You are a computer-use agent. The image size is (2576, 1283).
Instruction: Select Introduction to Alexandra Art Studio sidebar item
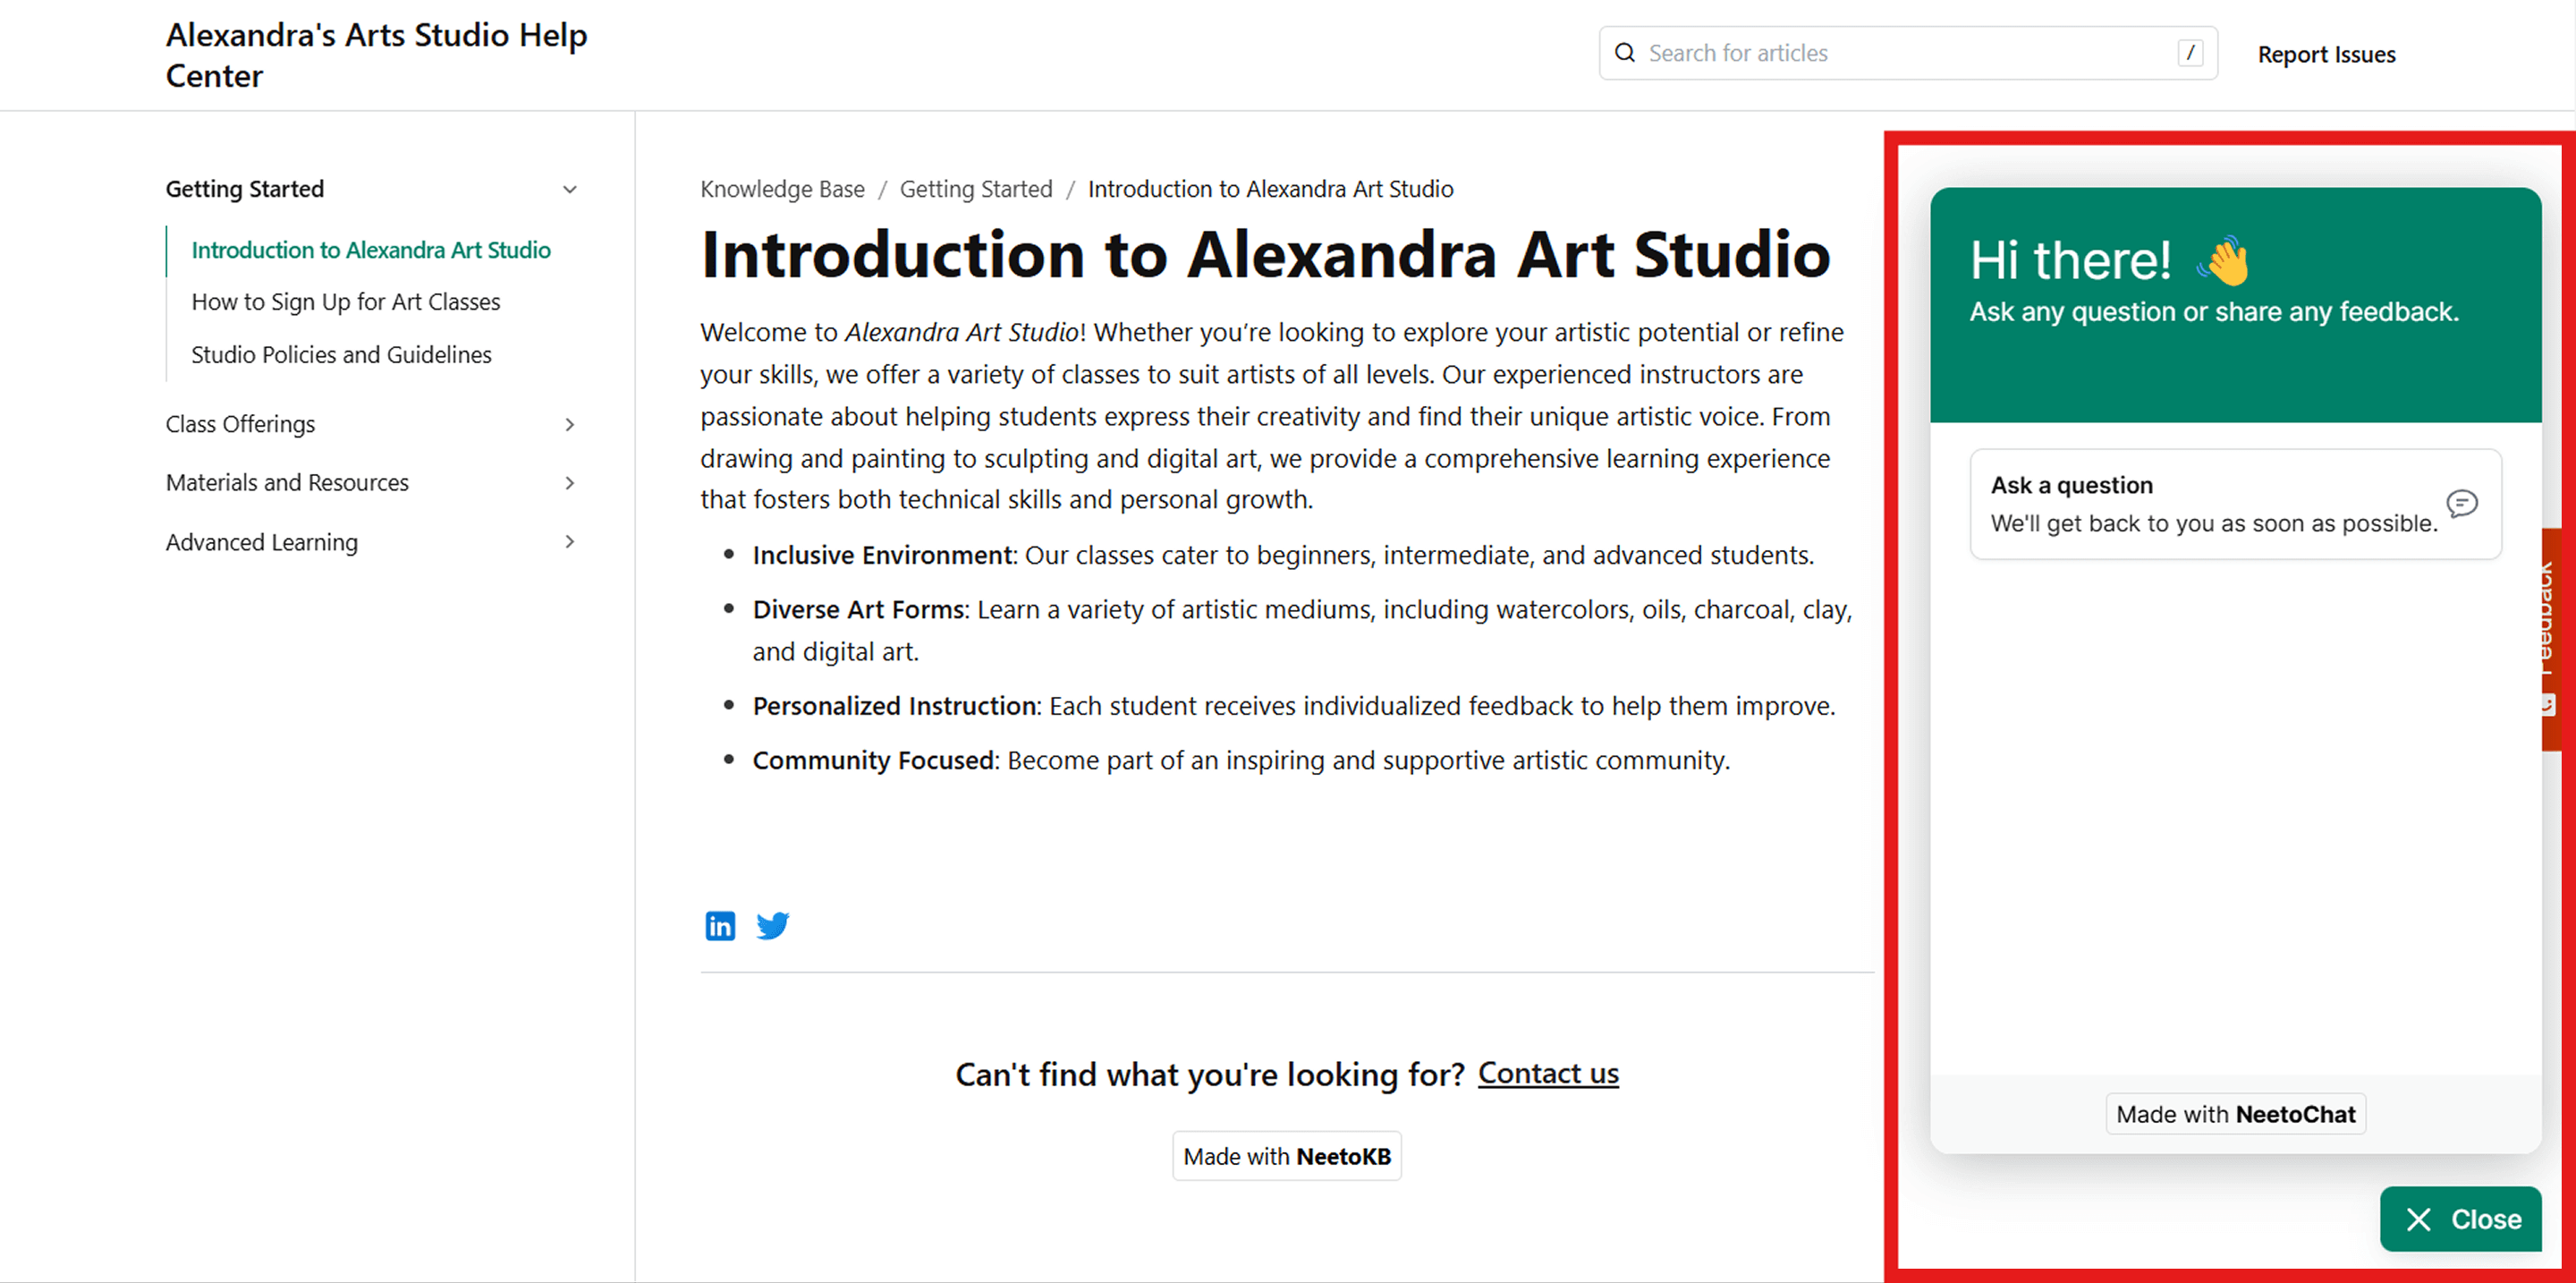click(370, 250)
